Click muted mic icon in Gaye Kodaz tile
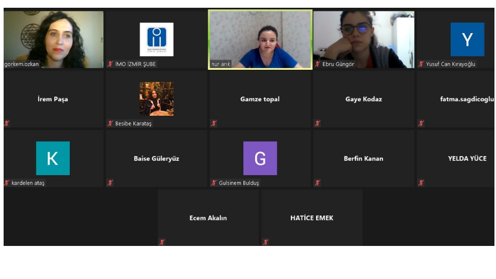The width and height of the screenshot is (496, 279). coord(317,123)
